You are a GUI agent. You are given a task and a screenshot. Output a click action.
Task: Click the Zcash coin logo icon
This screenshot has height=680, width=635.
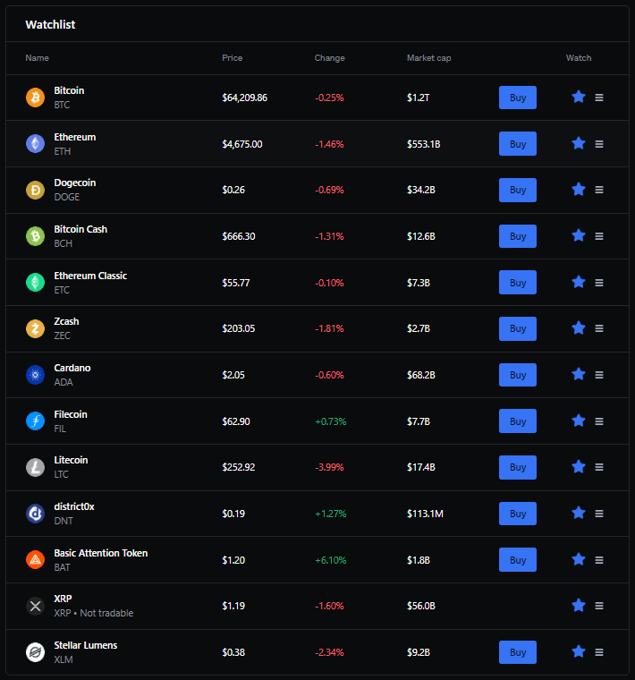click(x=35, y=328)
